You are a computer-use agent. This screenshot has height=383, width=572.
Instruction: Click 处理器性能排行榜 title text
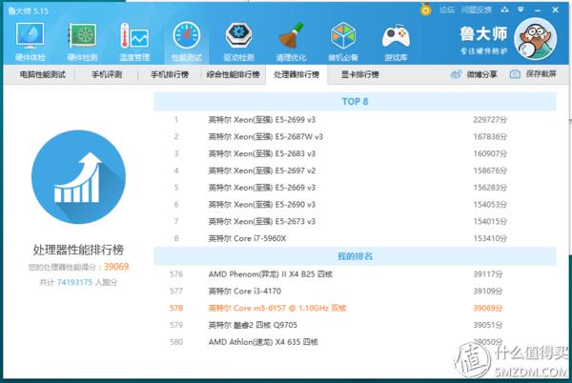click(x=78, y=250)
